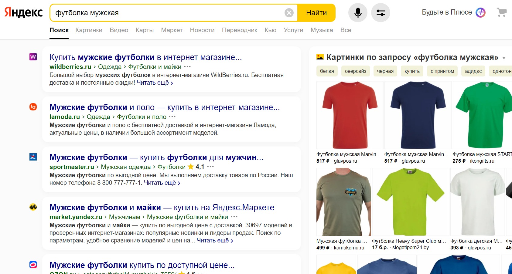The height and width of the screenshot is (274, 512).
Task: Open green START t-shirt image
Action: pos(482,115)
